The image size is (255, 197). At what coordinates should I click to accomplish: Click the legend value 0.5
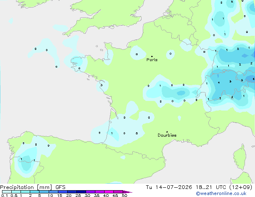(x=14, y=195)
